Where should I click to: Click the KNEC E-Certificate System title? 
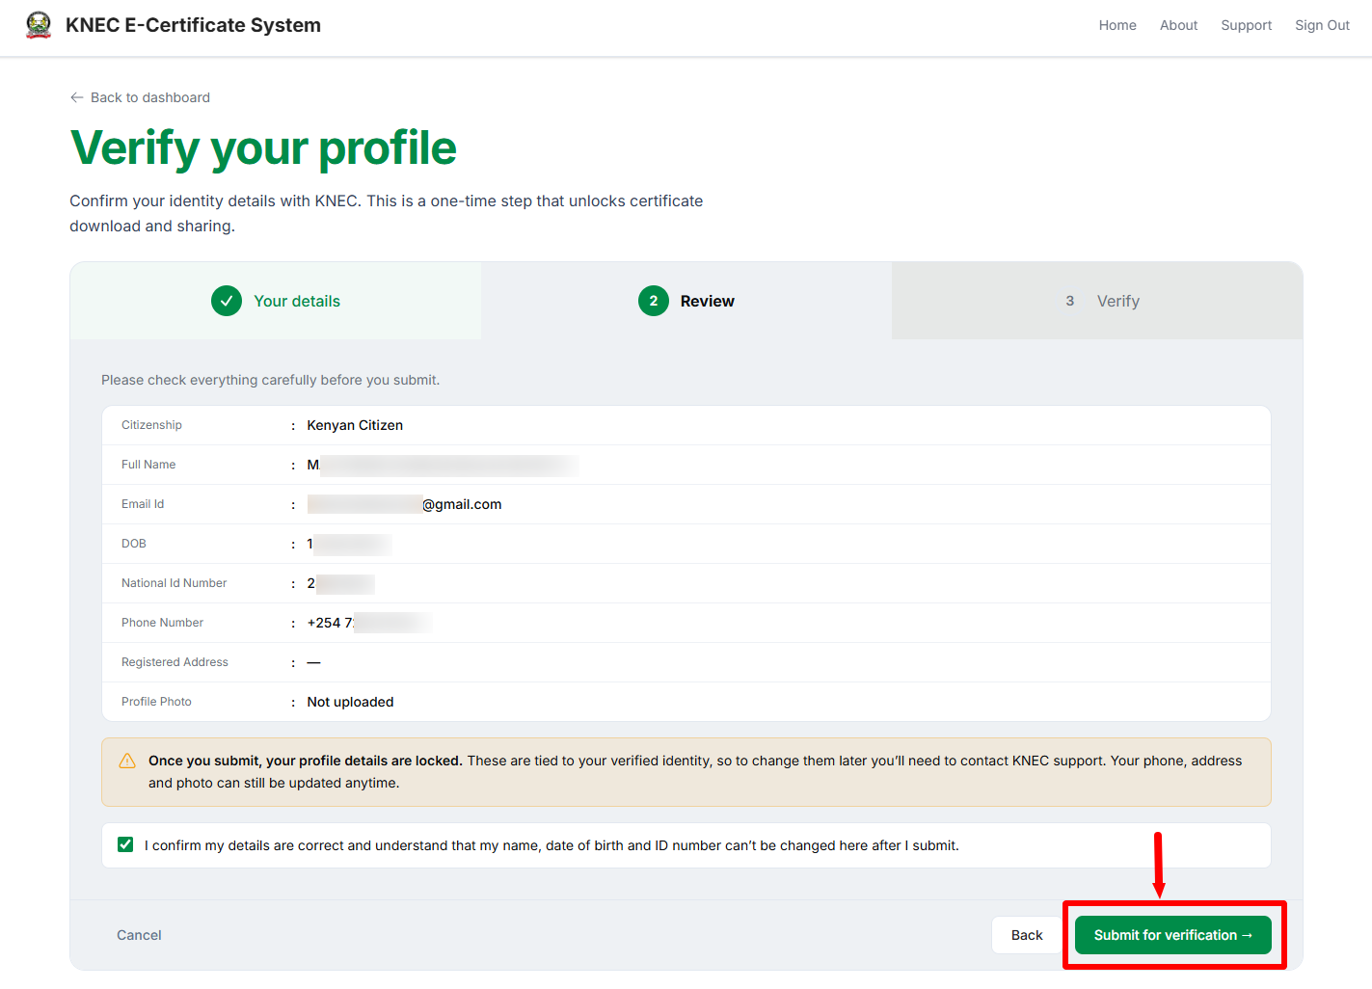[193, 25]
